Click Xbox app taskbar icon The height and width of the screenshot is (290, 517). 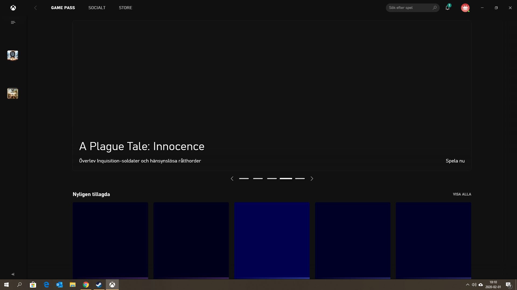[112, 285]
